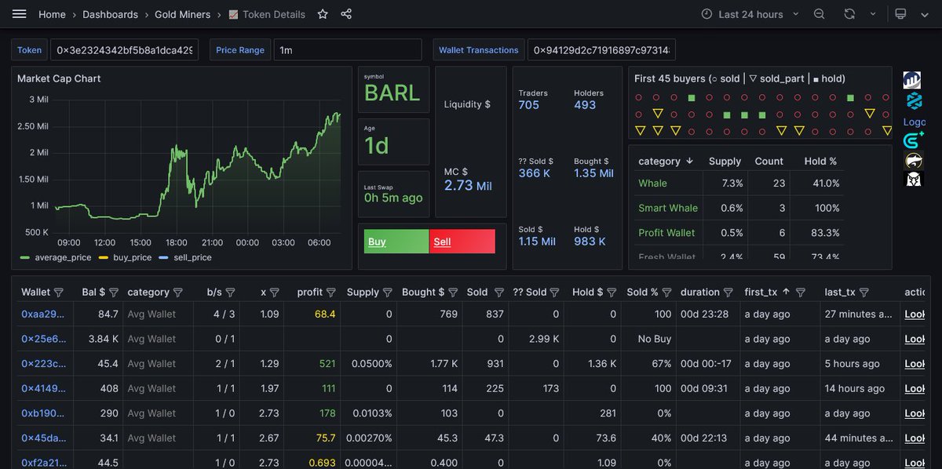Share dashboard using the share icon
This screenshot has width=942, height=469.
346,14
